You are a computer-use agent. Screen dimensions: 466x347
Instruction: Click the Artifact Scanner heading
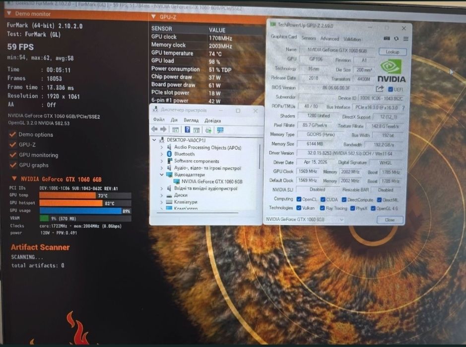tap(40, 247)
